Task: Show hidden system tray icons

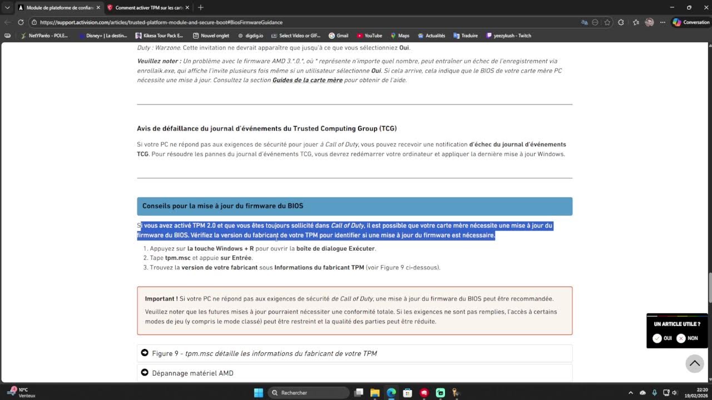Action: pyautogui.click(x=631, y=393)
